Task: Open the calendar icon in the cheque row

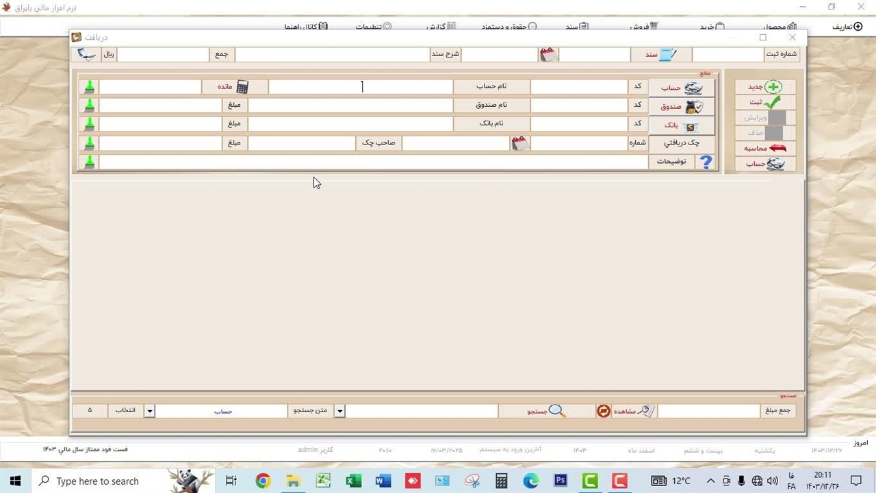Action: point(521,143)
